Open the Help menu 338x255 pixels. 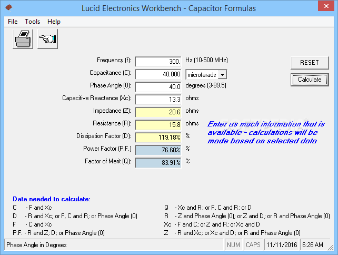[x=54, y=22]
